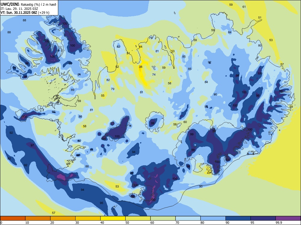Image resolution: width=301 pixels, height=225 pixels.
Task: Click the medium blue 80–90 legend swatch
Action: point(213,218)
